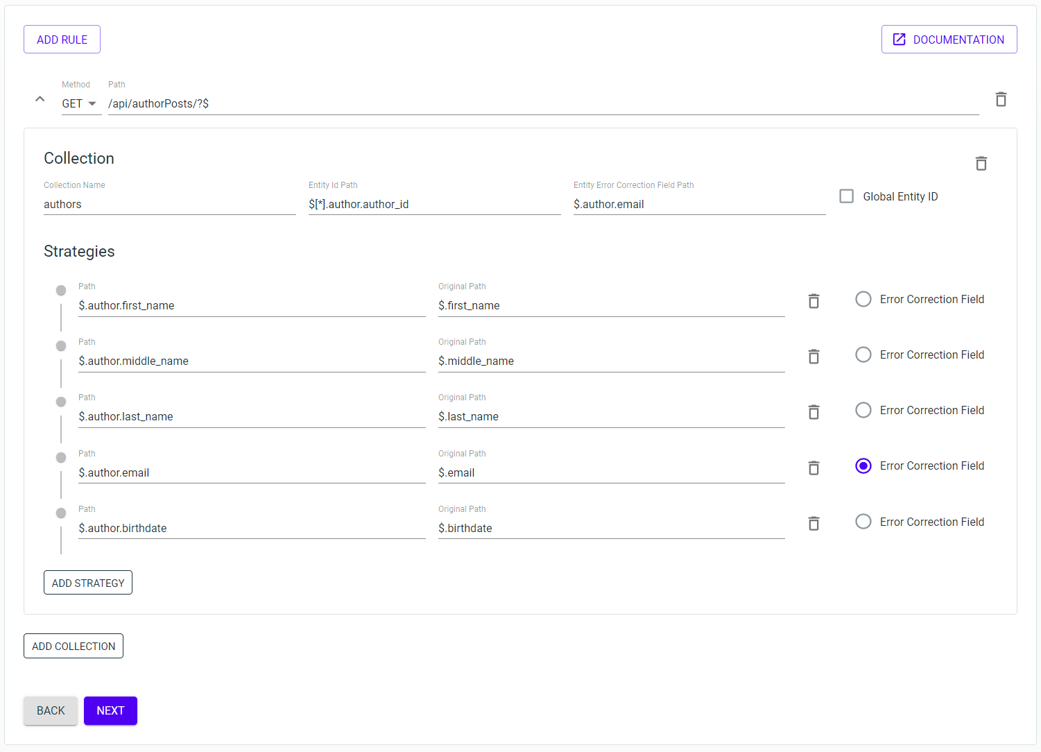
Task: Edit the Collection Name field
Action: (x=169, y=204)
